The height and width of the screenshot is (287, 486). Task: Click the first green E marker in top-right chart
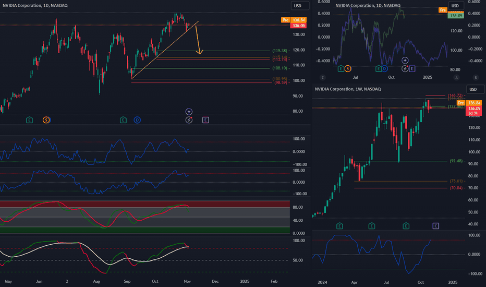[341, 68]
